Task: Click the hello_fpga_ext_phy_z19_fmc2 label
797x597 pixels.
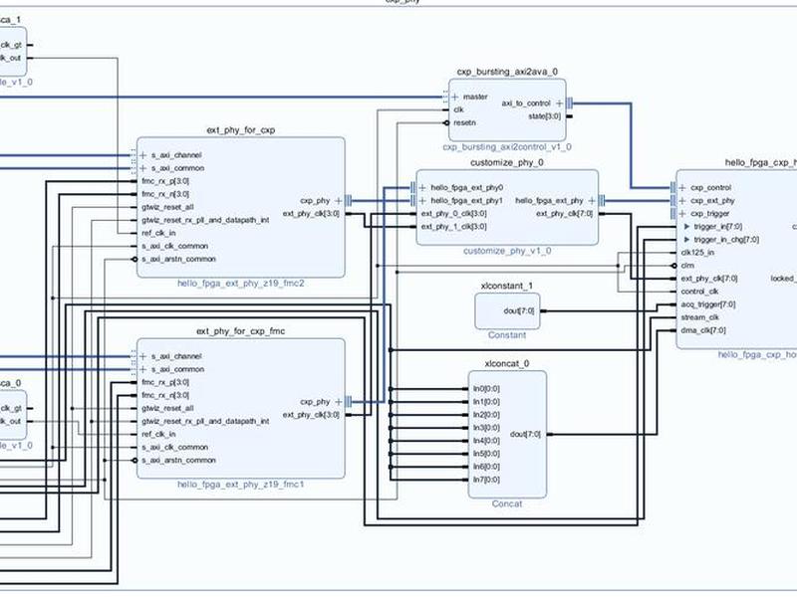Action: coord(240,284)
